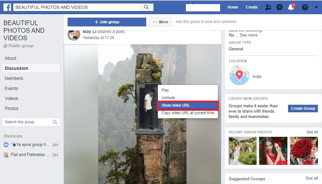
Task: Open the Photos section
Action: coord(12,109)
